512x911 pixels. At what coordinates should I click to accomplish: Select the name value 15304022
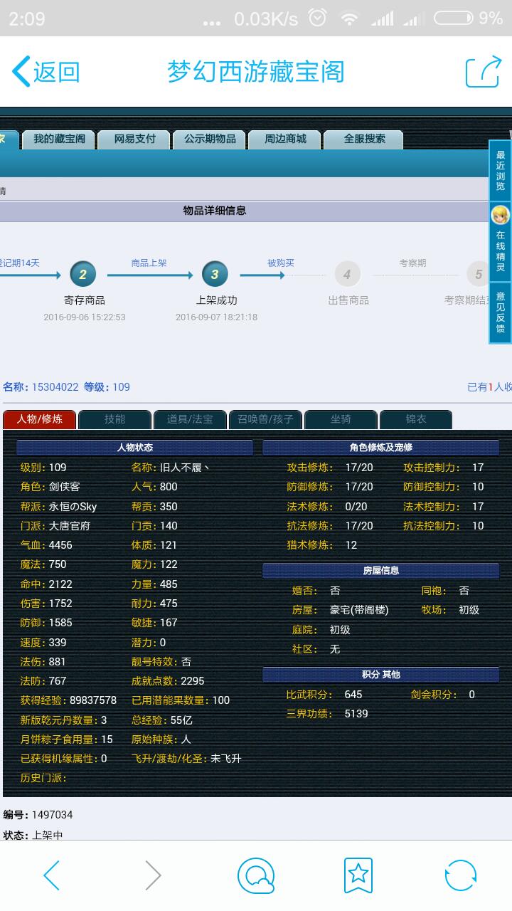(55, 387)
